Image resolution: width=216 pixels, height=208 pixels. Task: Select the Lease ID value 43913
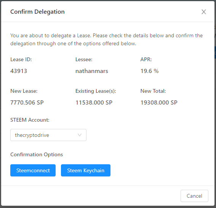click(19, 71)
